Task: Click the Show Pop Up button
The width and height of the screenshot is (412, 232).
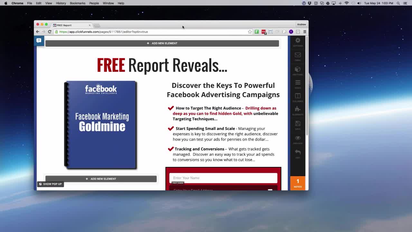Action: (x=50, y=184)
